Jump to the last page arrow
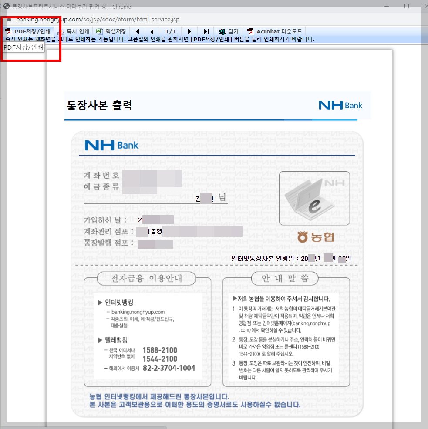The image size is (428, 429). [206, 32]
